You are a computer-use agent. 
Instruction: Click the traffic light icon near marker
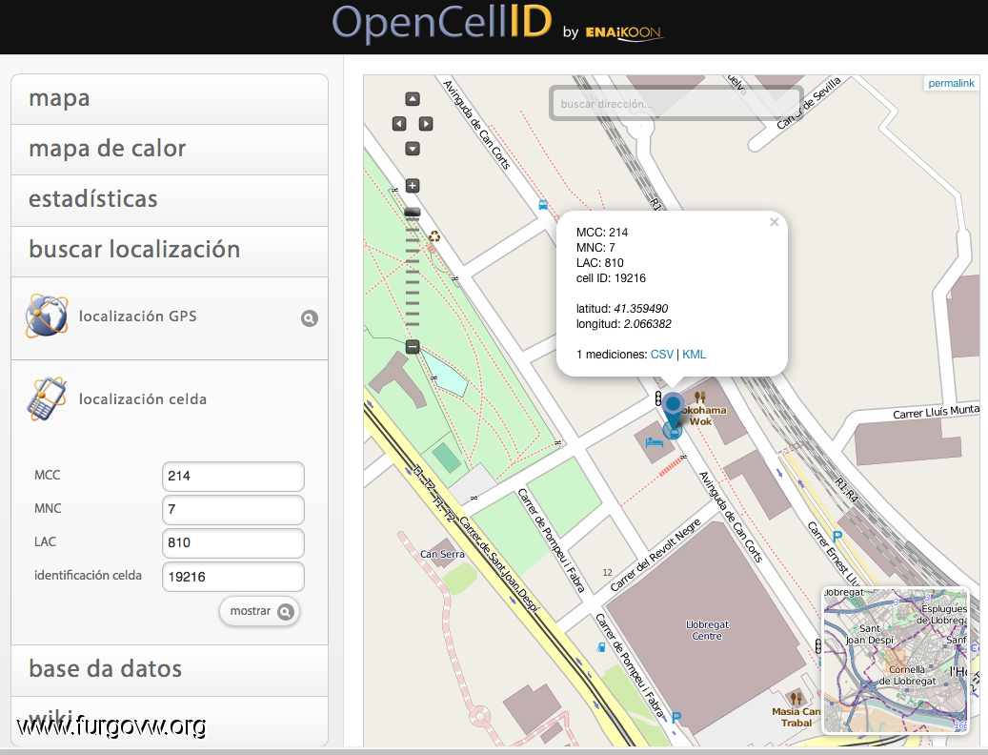pos(657,398)
